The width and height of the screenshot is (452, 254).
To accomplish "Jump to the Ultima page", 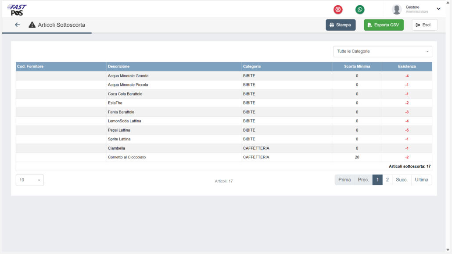I will pyautogui.click(x=421, y=179).
